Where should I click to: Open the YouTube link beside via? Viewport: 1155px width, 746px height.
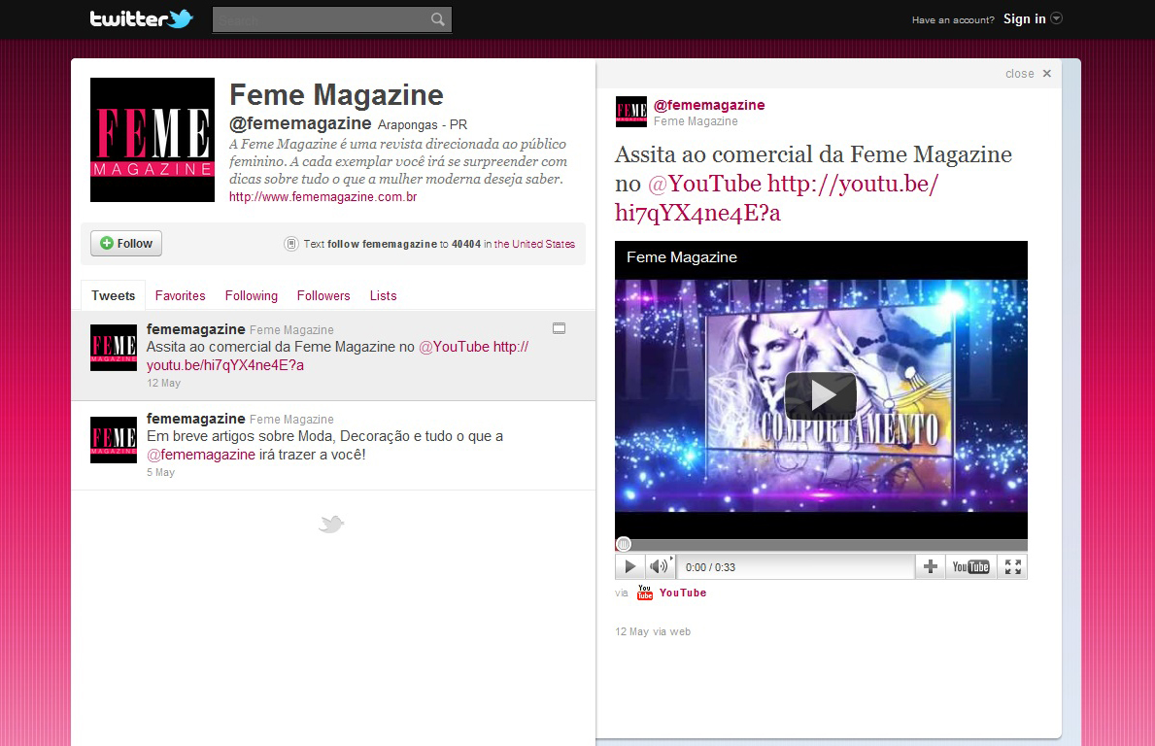[683, 593]
